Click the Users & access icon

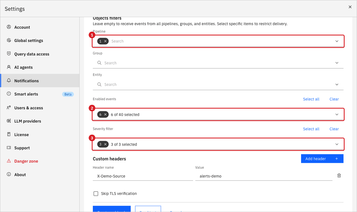click(9, 108)
